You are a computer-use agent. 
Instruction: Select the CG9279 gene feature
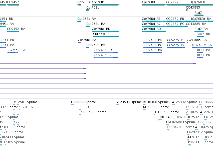[178, 5]
